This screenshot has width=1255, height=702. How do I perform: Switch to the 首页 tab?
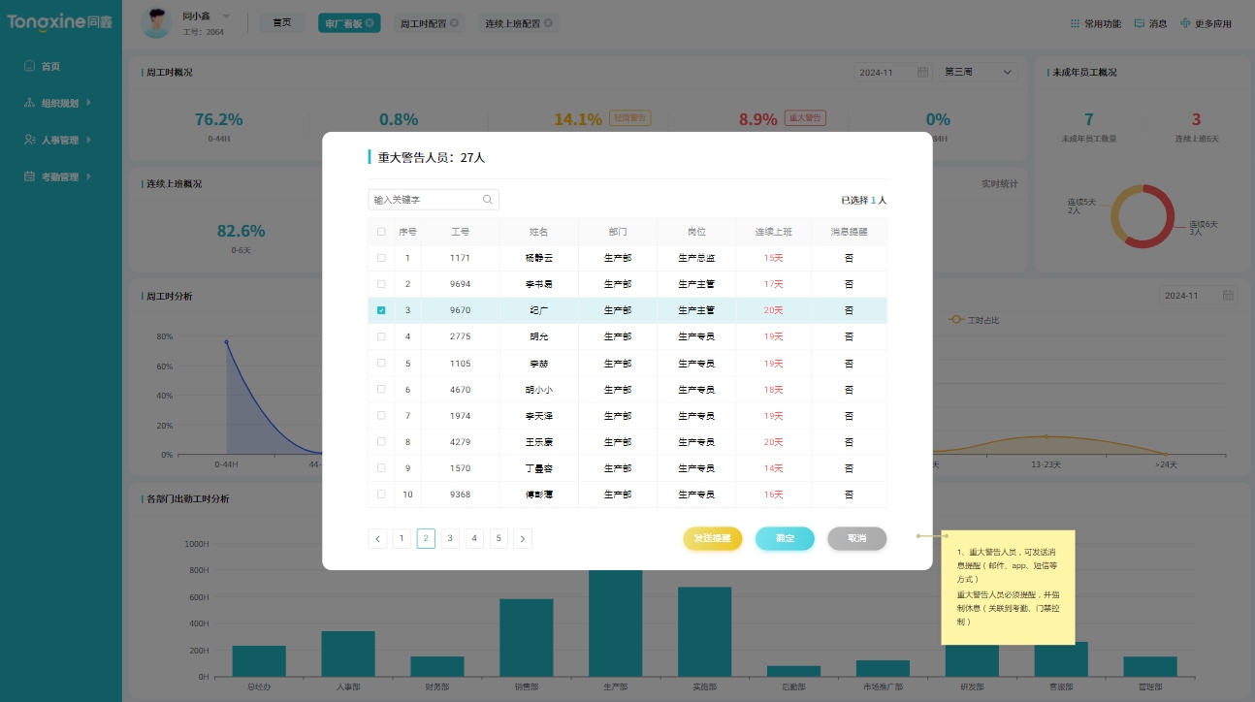pos(281,22)
